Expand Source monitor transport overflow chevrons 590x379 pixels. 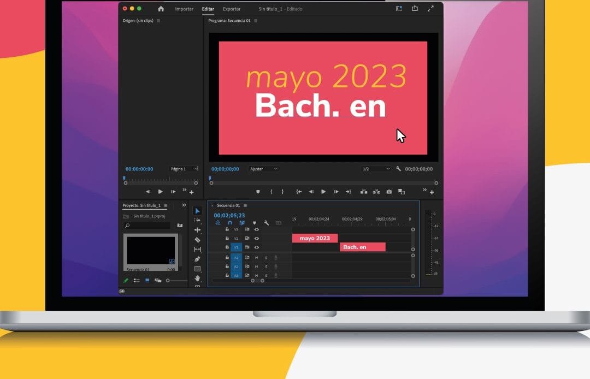[185, 190]
